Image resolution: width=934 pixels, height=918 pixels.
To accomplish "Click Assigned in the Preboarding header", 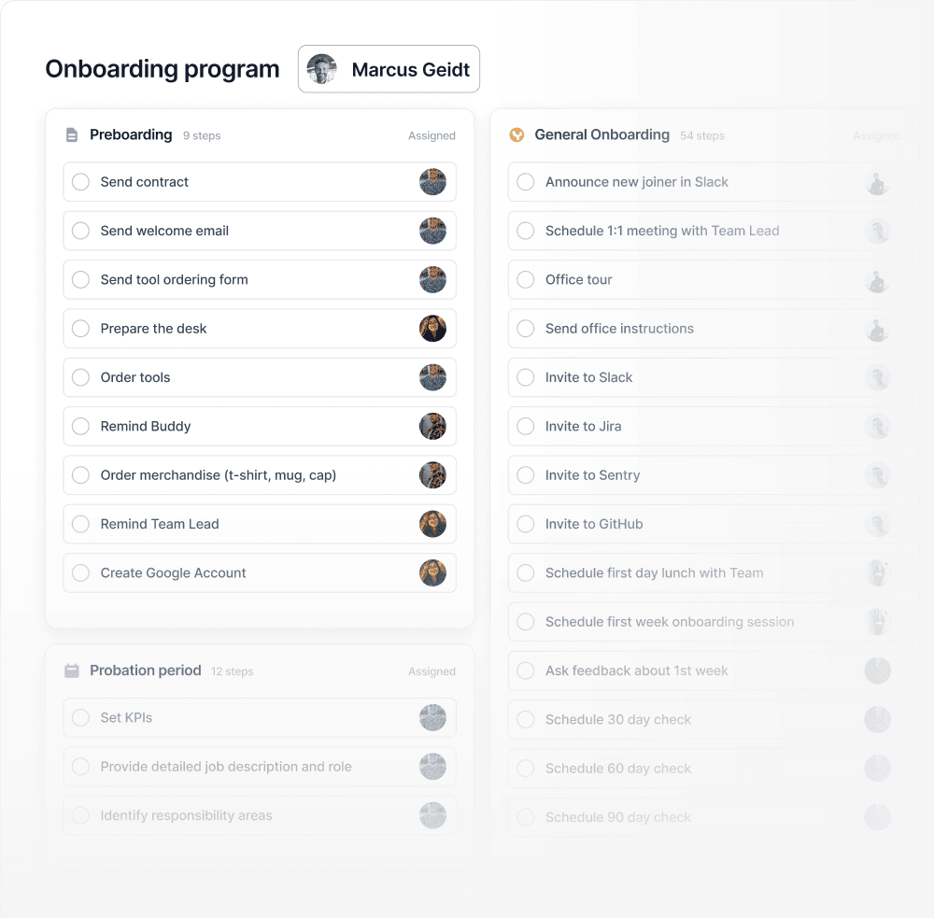I will click(x=432, y=135).
